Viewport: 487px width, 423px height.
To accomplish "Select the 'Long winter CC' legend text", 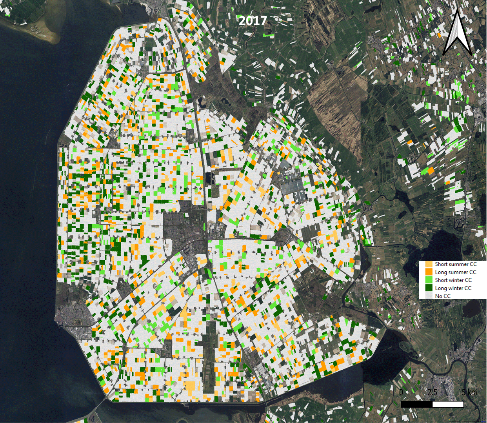I will pyautogui.click(x=453, y=288).
